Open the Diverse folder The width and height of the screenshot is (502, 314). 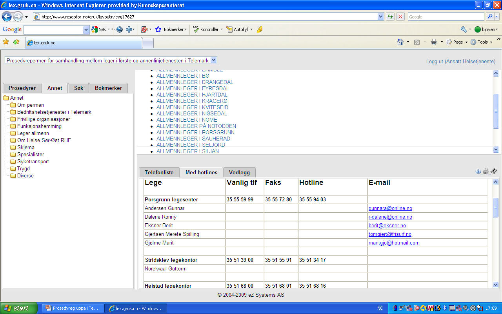[x=25, y=175]
